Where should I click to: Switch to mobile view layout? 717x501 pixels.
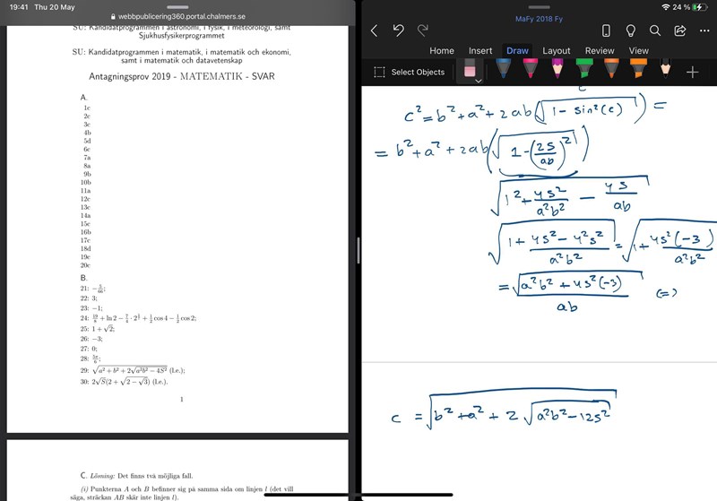(606, 30)
